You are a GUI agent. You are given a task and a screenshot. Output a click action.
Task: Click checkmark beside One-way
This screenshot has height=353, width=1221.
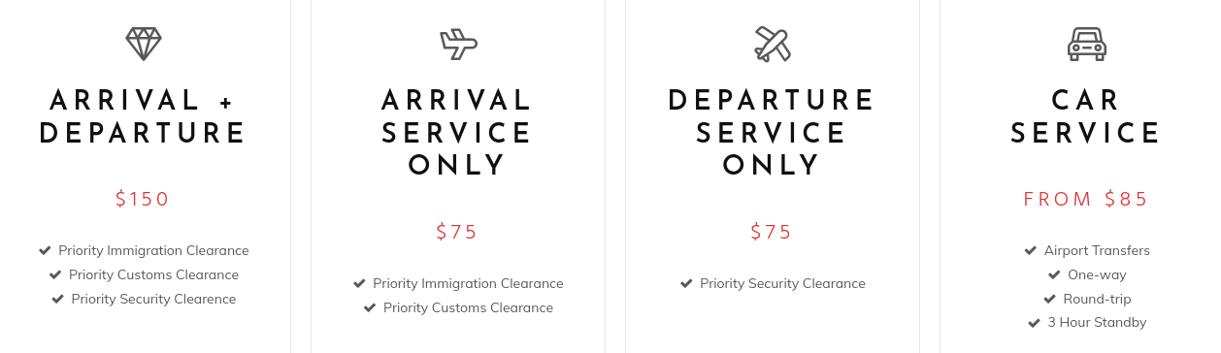(x=1054, y=274)
